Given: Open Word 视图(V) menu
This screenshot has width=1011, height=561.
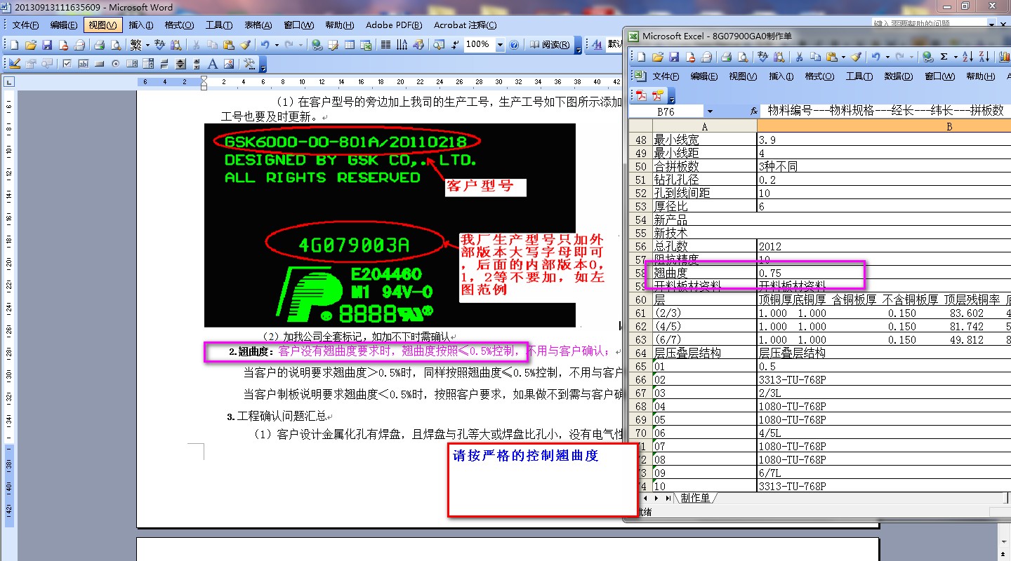Looking at the screenshot, I should pyautogui.click(x=103, y=25).
